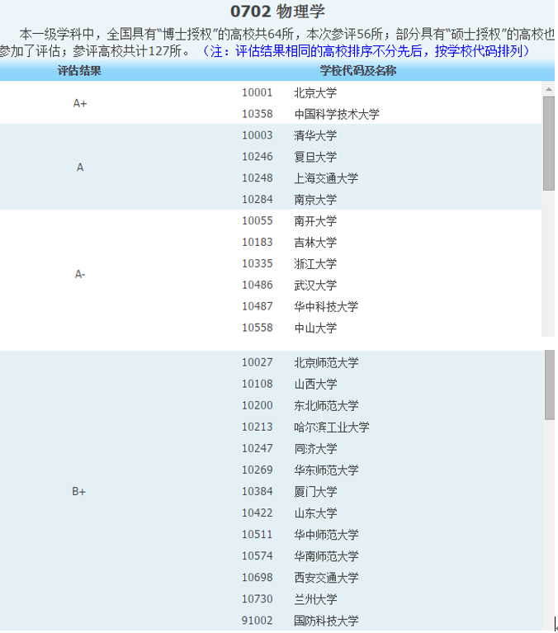Click school code 10247

coord(258,448)
